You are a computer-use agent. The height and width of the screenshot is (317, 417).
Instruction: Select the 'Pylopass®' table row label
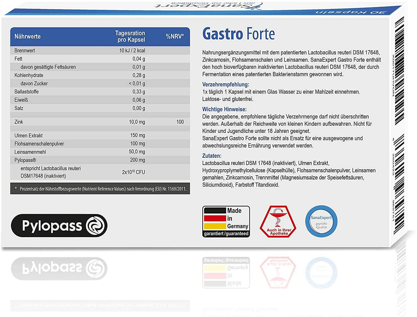[x=26, y=160]
